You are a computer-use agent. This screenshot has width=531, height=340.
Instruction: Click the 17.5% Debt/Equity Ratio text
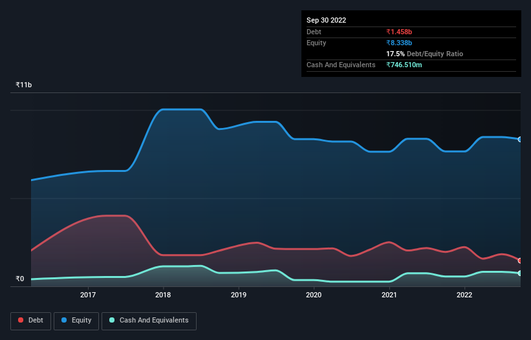coord(425,54)
